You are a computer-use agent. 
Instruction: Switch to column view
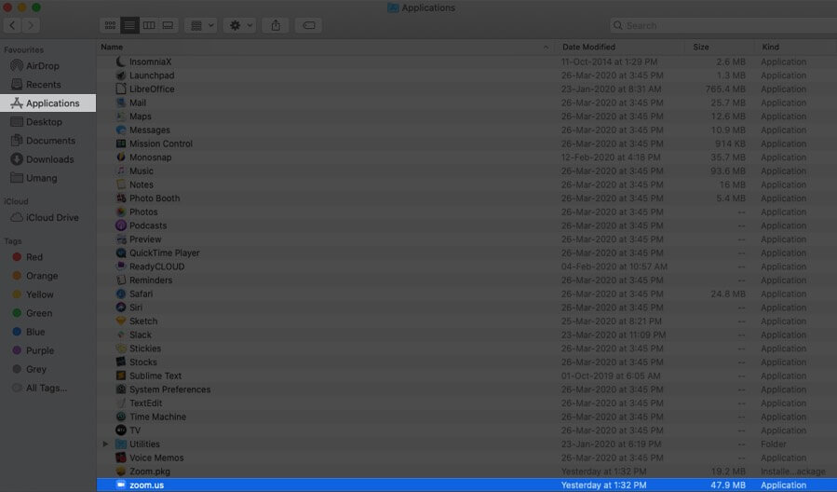(149, 25)
